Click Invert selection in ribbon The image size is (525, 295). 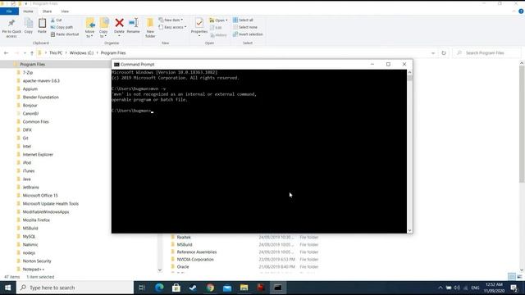tap(248, 34)
